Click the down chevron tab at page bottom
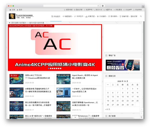The width and height of the screenshot is (151, 128). coord(75,117)
